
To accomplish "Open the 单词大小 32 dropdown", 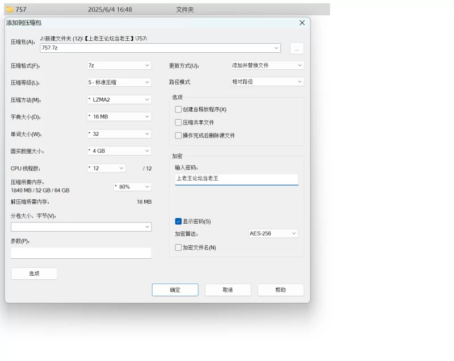I will coord(119,134).
